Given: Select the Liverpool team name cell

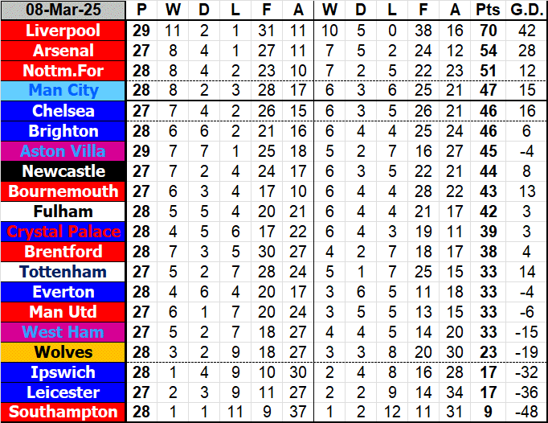Looking at the screenshot, I should click(63, 31).
